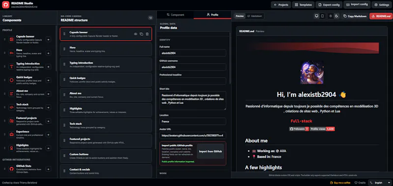Image resolution: width=393 pixels, height=186 pixels.
Task: Open Buy me a coffee link
Action: [x=340, y=183]
